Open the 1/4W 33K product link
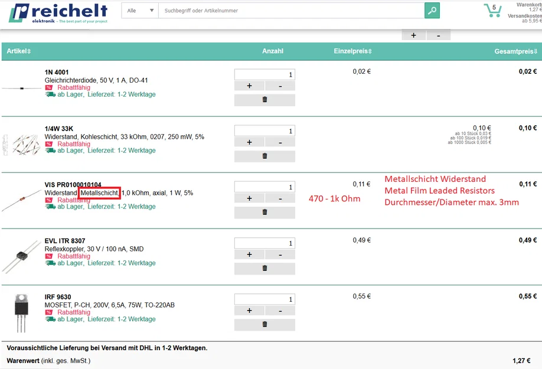This screenshot has height=369, width=542. point(59,129)
